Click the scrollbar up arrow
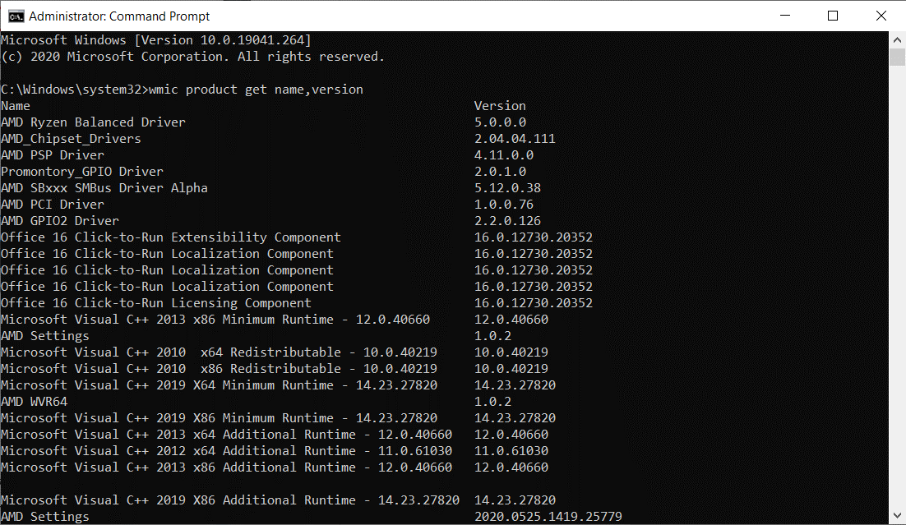Viewport: 906px width, 525px height. (x=897, y=40)
